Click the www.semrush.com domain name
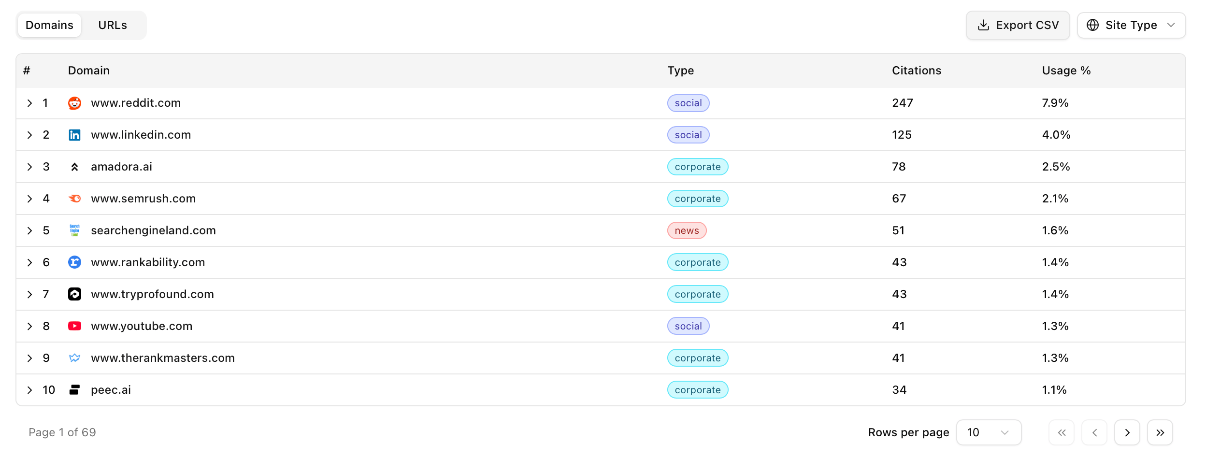 tap(143, 199)
